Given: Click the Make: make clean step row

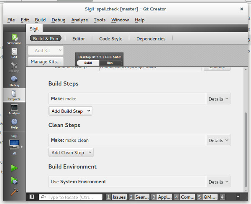Looking at the screenshot, I should pos(127,140).
